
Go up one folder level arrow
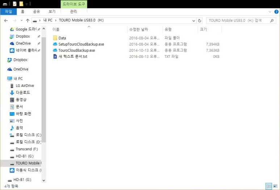(28, 21)
